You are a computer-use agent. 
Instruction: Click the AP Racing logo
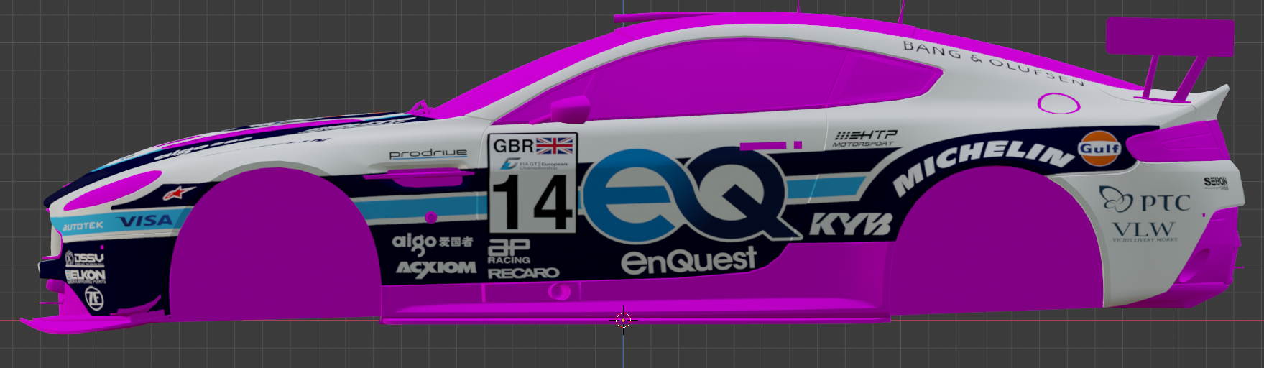509,251
